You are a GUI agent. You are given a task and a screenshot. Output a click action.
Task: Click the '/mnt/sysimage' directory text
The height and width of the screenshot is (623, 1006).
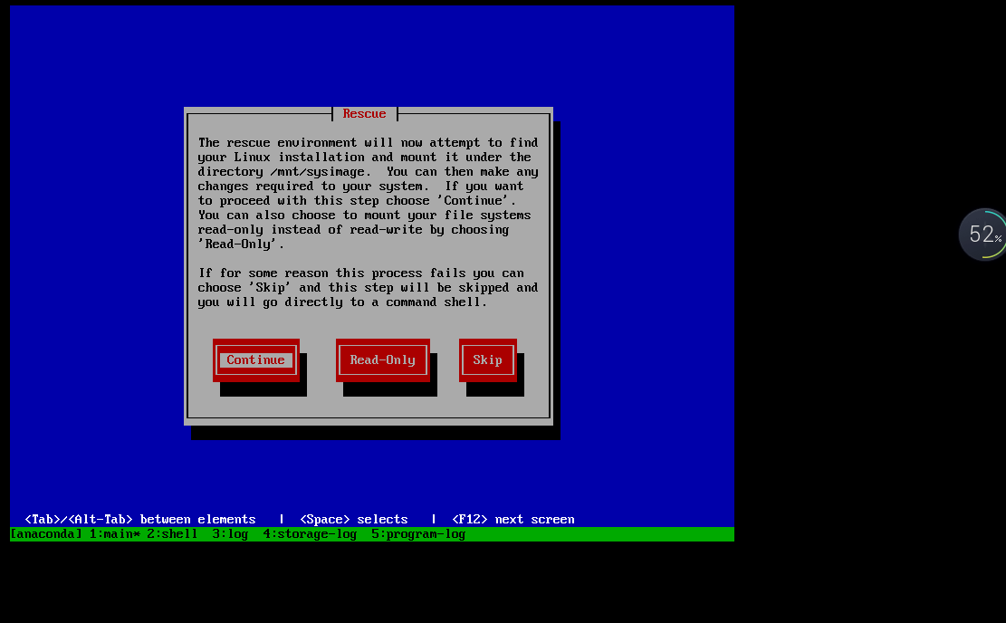click(x=318, y=172)
